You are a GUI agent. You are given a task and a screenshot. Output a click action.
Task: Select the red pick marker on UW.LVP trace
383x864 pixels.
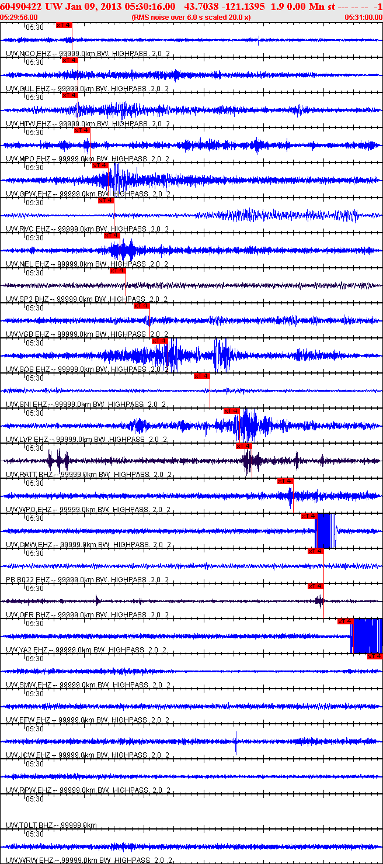click(x=232, y=411)
